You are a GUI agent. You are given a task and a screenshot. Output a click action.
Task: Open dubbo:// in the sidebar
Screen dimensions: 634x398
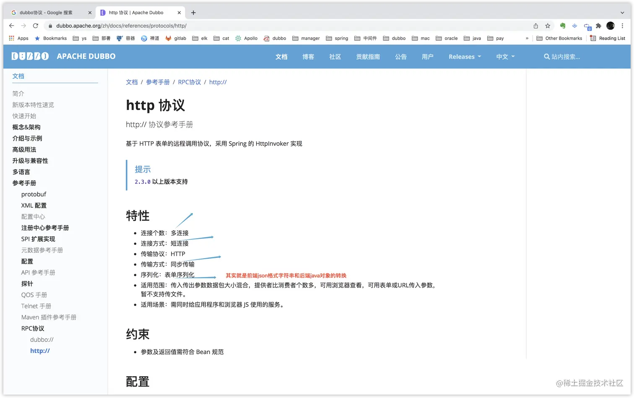(42, 339)
